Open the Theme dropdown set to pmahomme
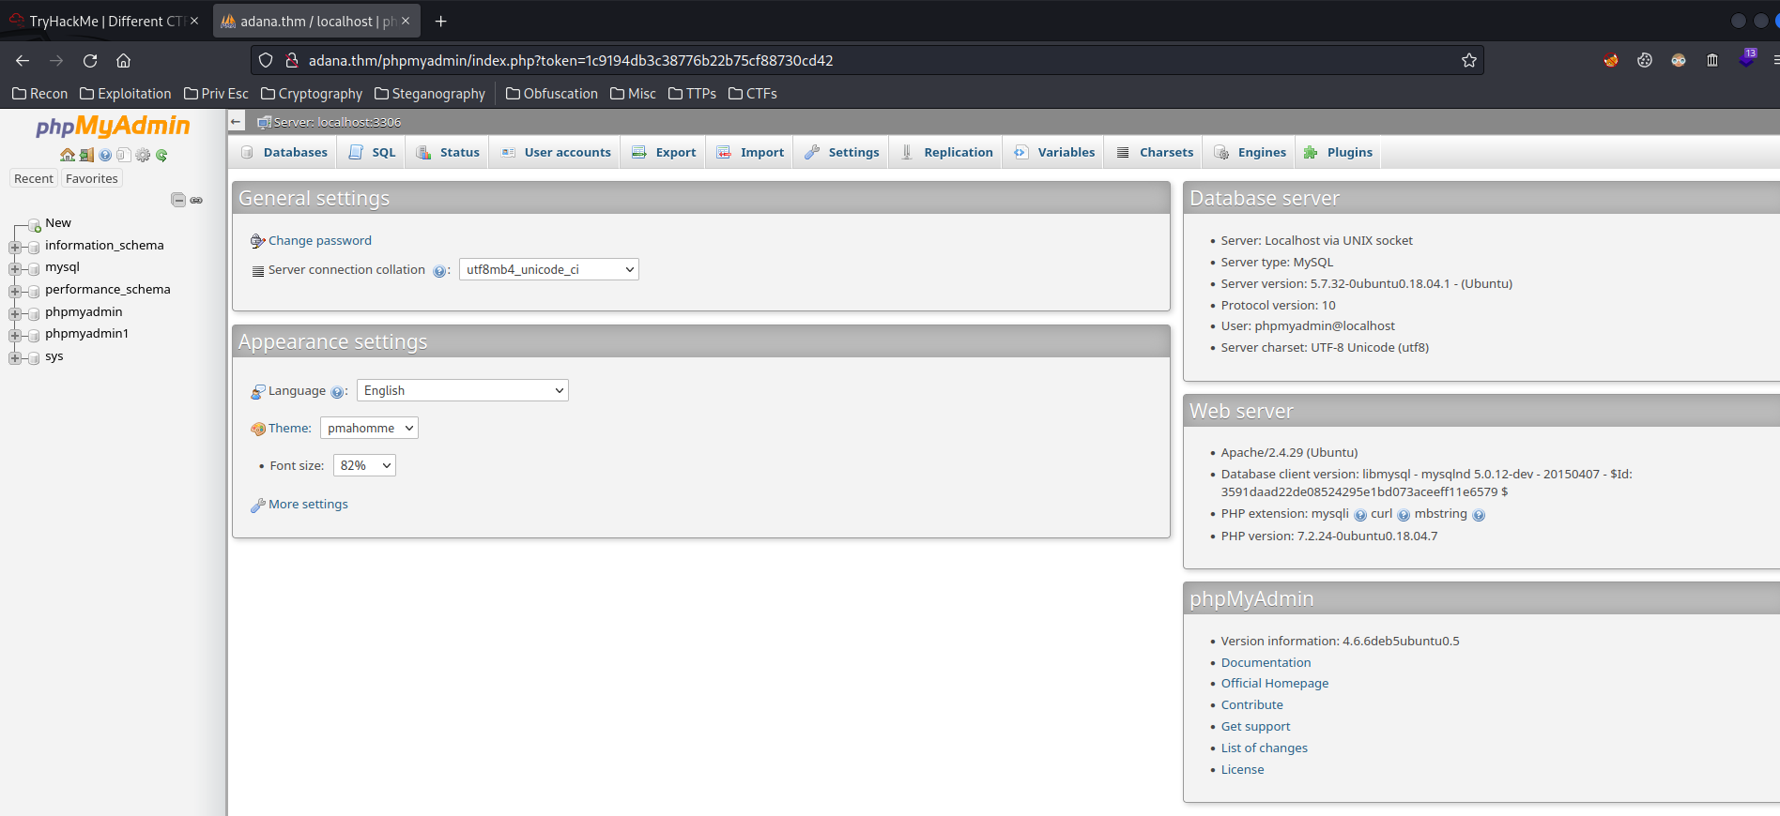 tap(369, 428)
